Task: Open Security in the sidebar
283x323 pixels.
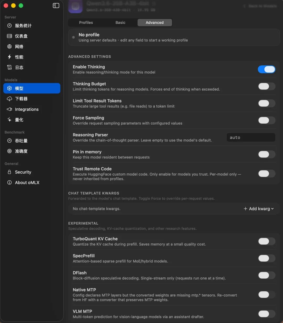Action: [32, 172]
